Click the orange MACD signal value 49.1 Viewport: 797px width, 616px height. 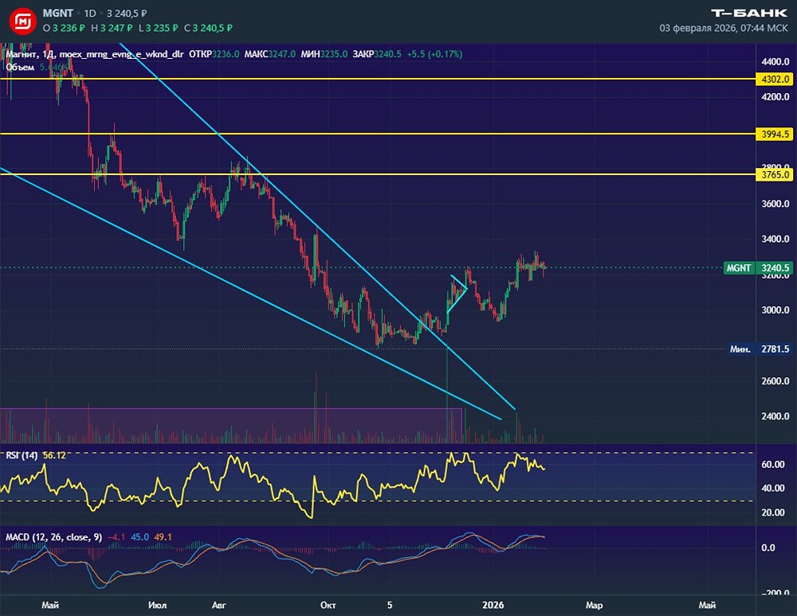pos(163,537)
